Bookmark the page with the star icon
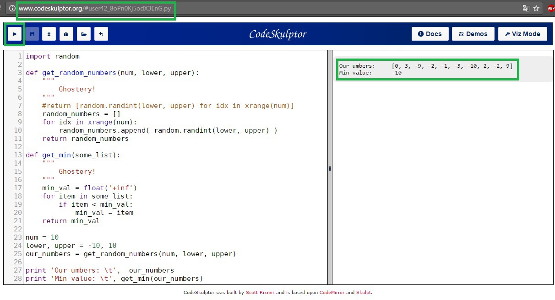The height and width of the screenshot is (300, 555). 536,8
